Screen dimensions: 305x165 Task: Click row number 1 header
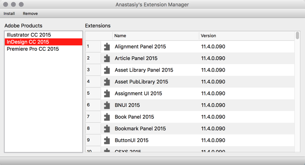pyautogui.click(x=93, y=47)
